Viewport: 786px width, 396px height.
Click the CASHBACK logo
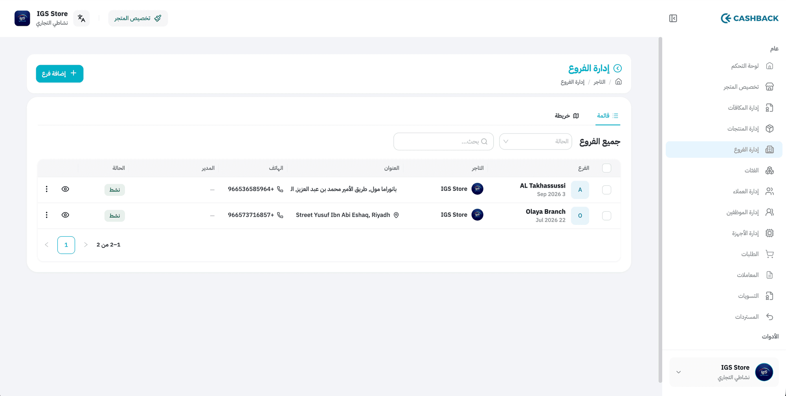click(x=749, y=18)
